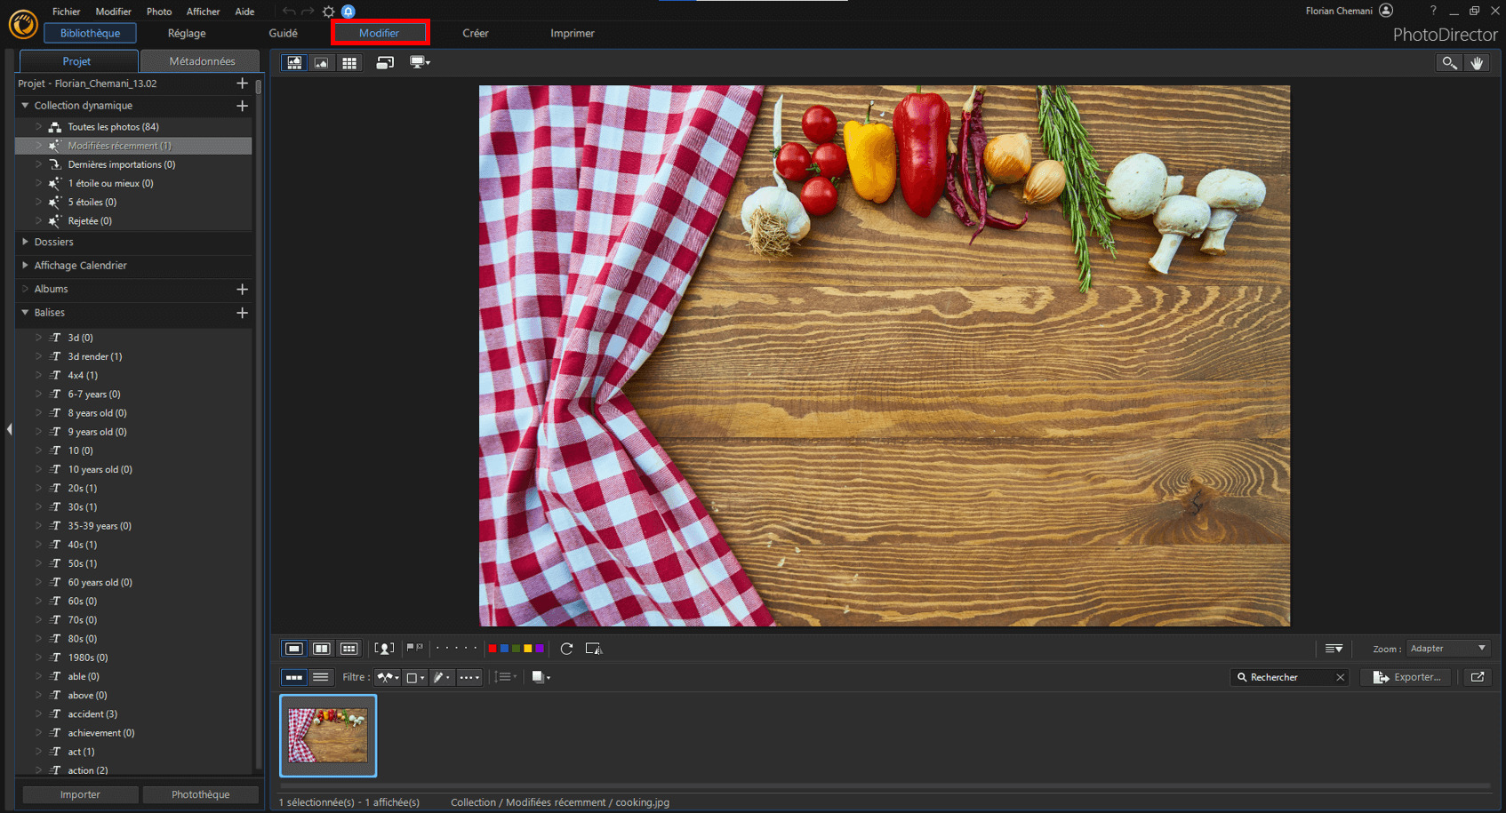Image resolution: width=1506 pixels, height=813 pixels.
Task: Enable viewer-only display mode
Action: [x=322, y=63]
